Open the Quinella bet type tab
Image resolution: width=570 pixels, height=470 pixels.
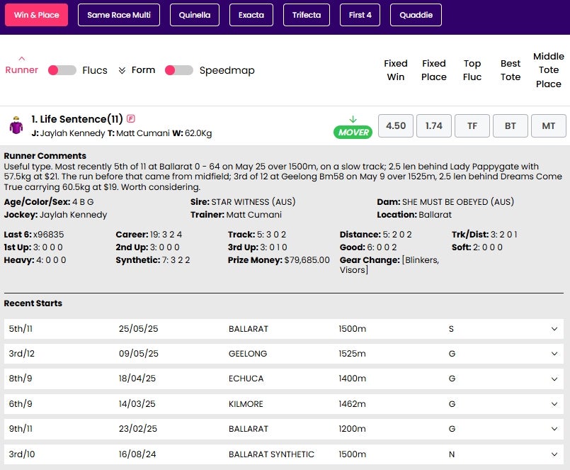[195, 15]
